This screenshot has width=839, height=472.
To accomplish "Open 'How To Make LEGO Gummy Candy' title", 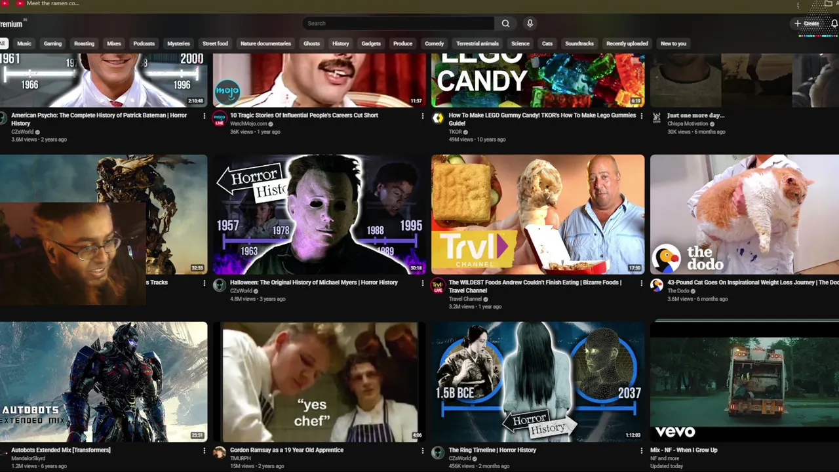I will [542, 119].
